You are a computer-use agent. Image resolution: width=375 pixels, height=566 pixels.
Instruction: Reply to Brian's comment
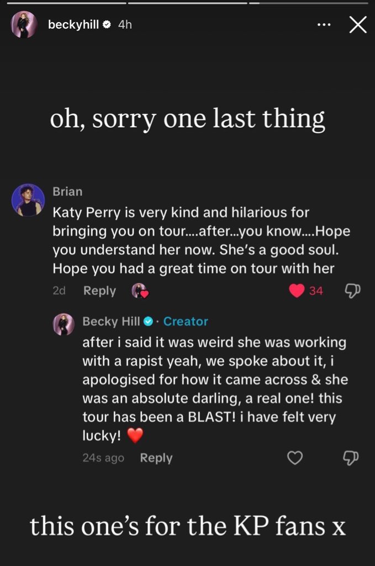(99, 291)
